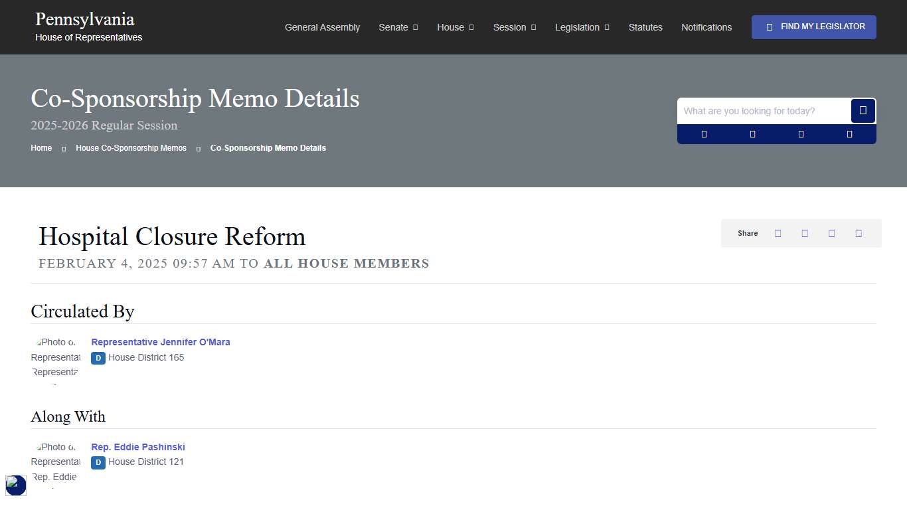Click the search input field

[764, 111]
